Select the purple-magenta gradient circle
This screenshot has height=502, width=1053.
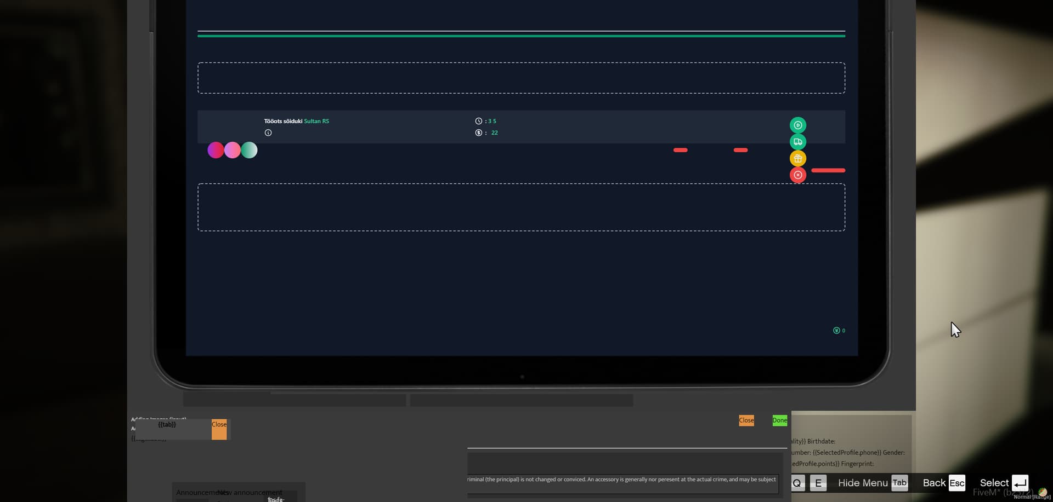pyautogui.click(x=216, y=150)
